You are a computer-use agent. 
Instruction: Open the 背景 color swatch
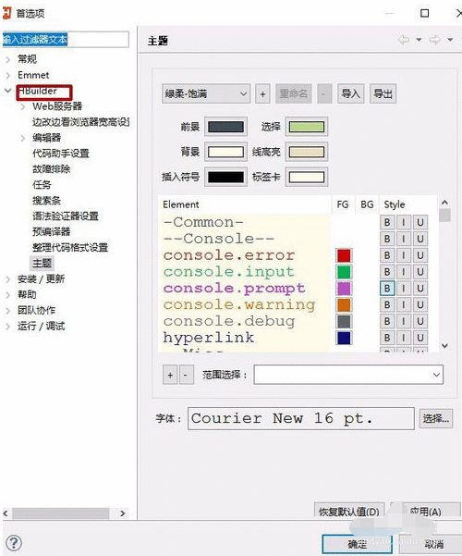(x=225, y=152)
